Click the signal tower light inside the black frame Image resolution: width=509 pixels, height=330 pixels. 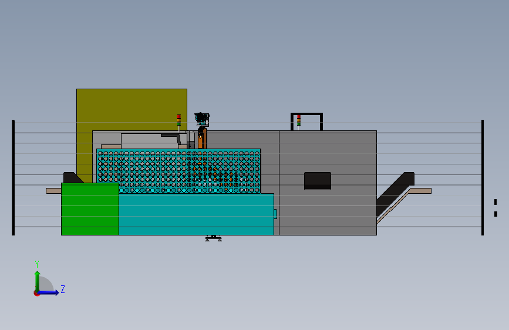coord(299,120)
